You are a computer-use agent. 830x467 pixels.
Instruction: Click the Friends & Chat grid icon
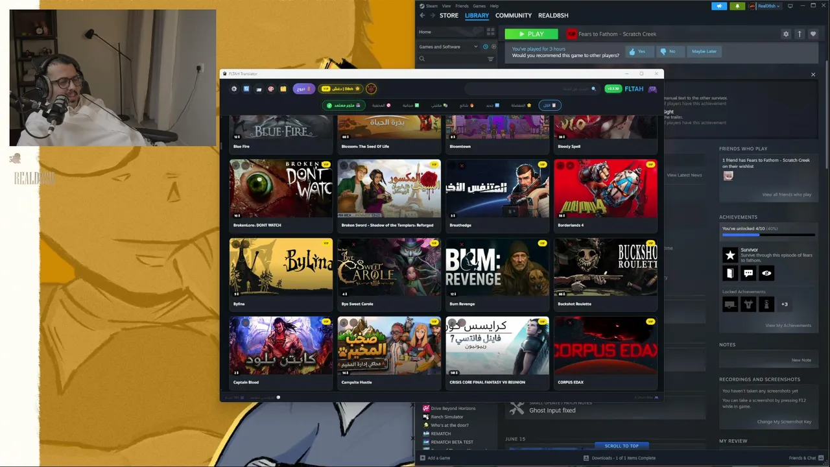point(820,458)
